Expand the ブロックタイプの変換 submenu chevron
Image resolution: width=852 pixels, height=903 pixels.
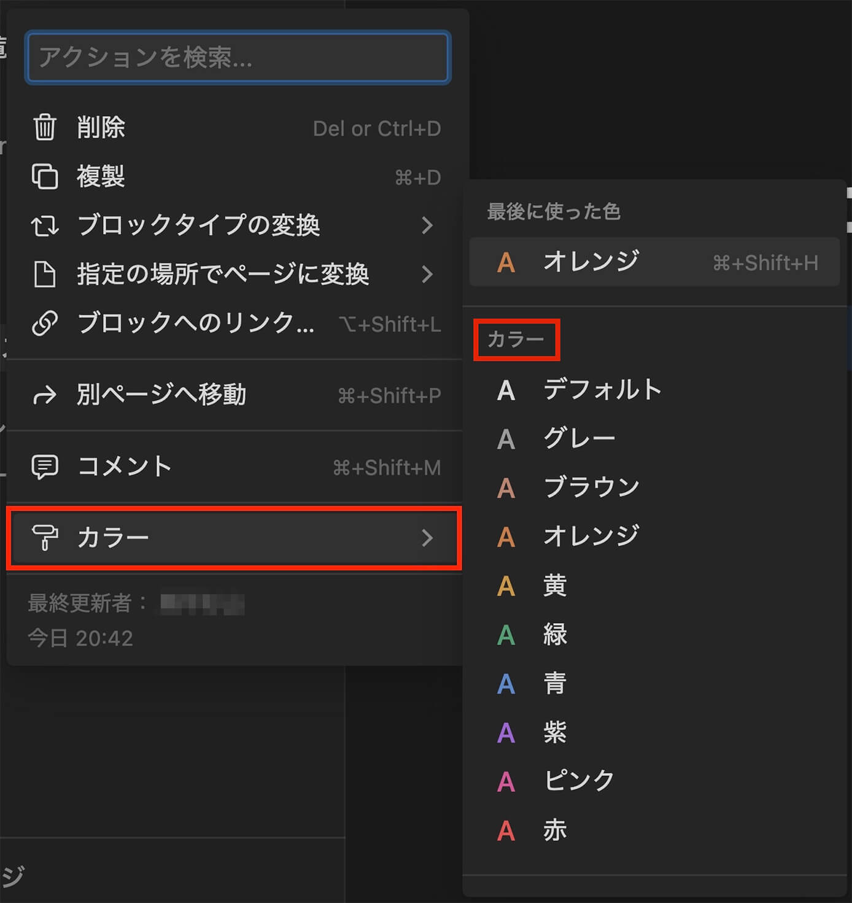428,225
